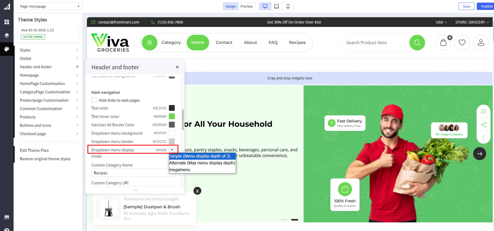Screen dimensions: 494x231
Task: Click the Publish button
Action: 486,6
